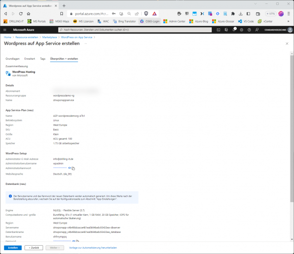Open the Admin Center bookmark
The height and width of the screenshot is (254, 294).
point(174,22)
